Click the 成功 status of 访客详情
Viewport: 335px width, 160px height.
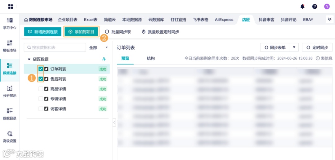tap(103, 109)
